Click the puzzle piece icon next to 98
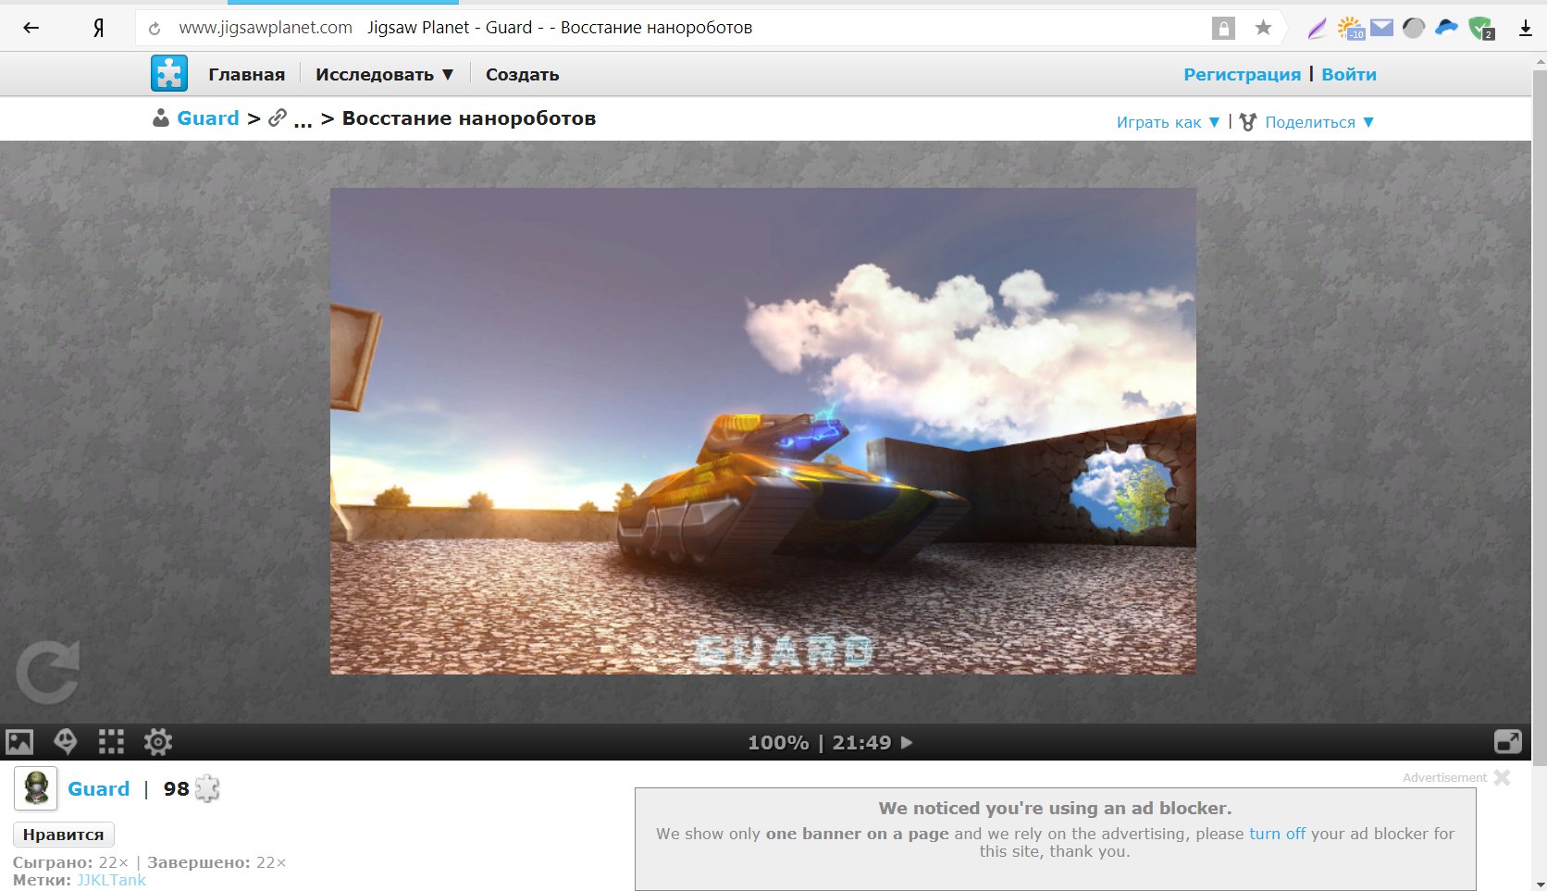Viewport: 1547px width, 891px height. (208, 788)
